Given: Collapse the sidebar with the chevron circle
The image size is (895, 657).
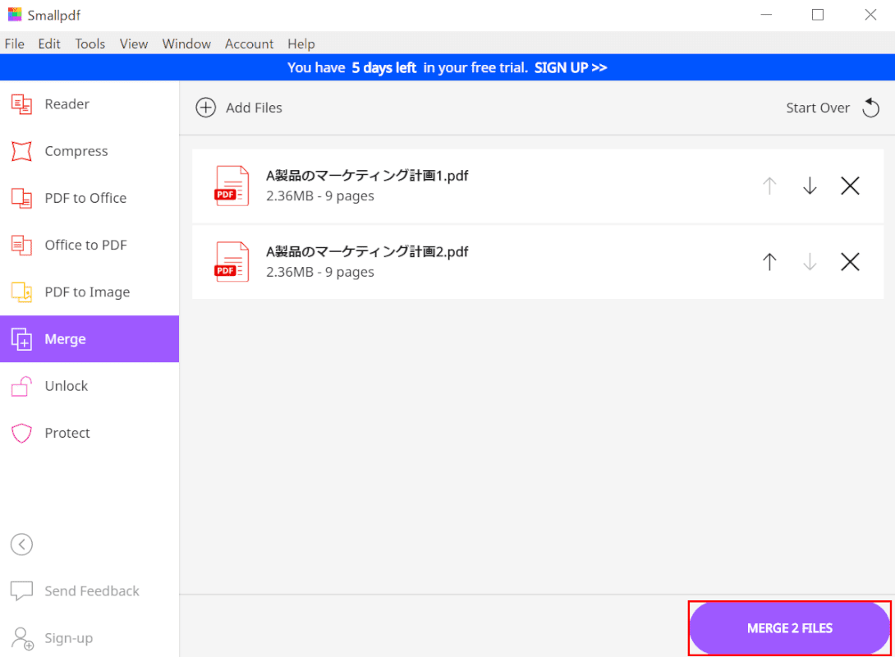Looking at the screenshot, I should [21, 544].
